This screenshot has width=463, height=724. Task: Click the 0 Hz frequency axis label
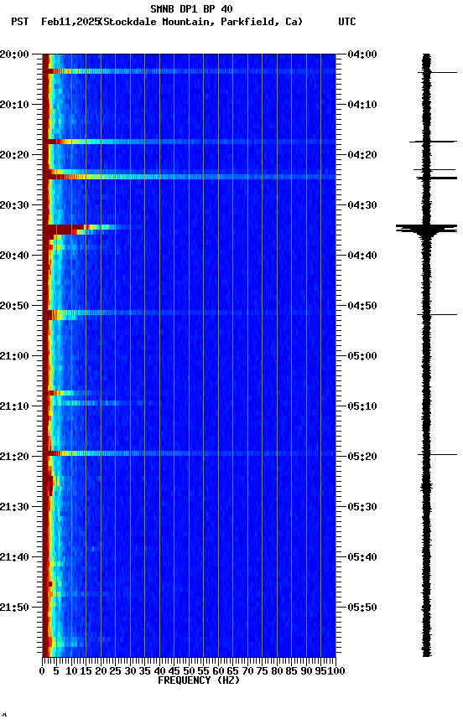click(x=43, y=671)
